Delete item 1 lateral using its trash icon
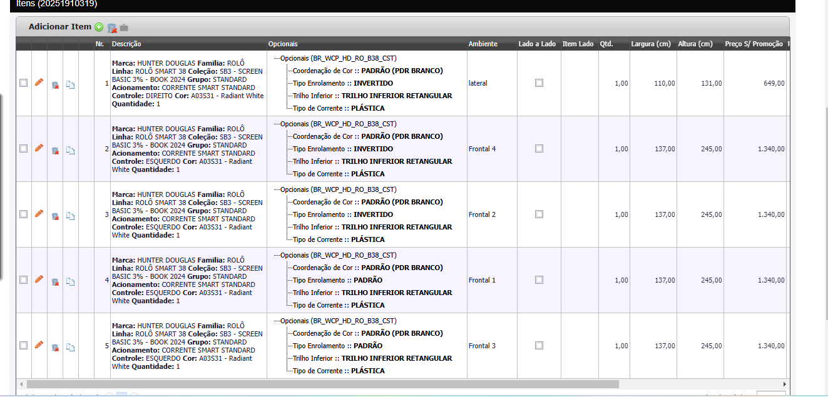 tap(55, 85)
